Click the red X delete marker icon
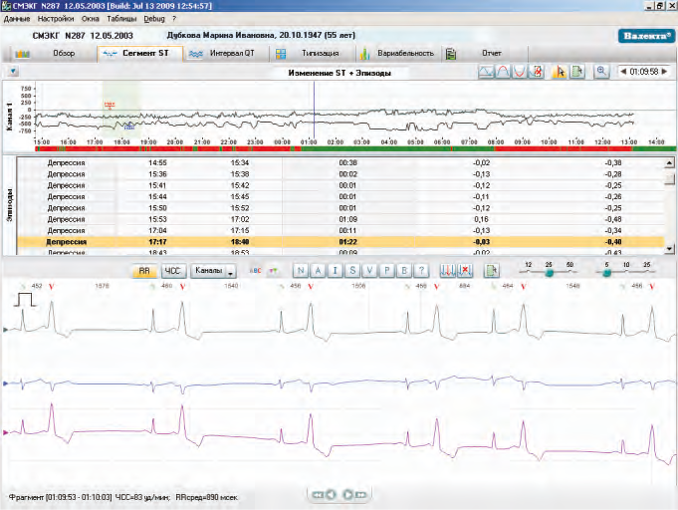678x510 pixels. tap(465, 271)
